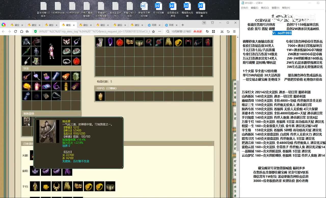Viewport: 326px width, 198px height.
Task: Open the browser favorites star list
Action: click(x=27, y=31)
